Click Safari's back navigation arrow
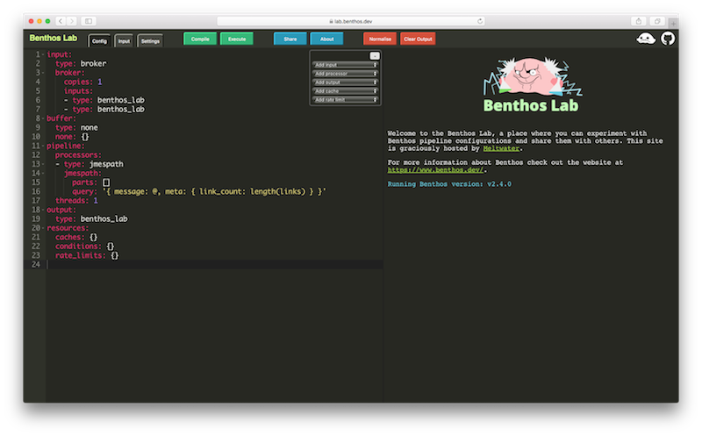 click(x=61, y=21)
